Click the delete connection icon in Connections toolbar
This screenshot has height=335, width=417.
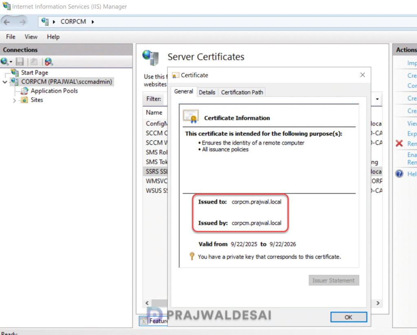[x=49, y=62]
